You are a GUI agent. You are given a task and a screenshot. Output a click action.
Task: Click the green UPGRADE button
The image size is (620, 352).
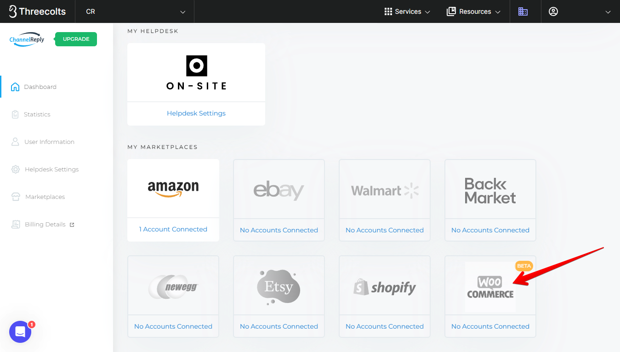pyautogui.click(x=76, y=39)
